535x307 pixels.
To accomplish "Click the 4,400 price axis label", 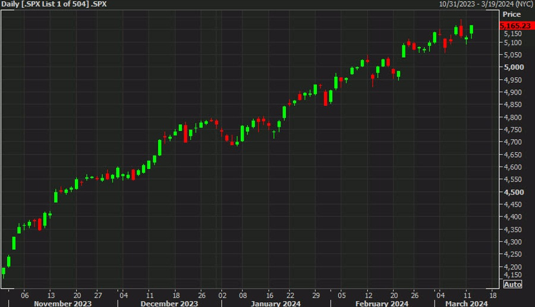I will (x=513, y=217).
